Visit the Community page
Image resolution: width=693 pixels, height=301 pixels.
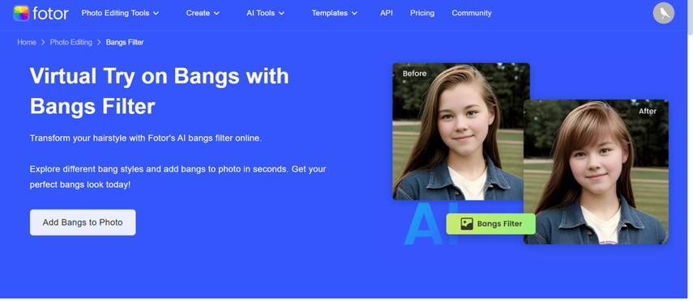(472, 13)
